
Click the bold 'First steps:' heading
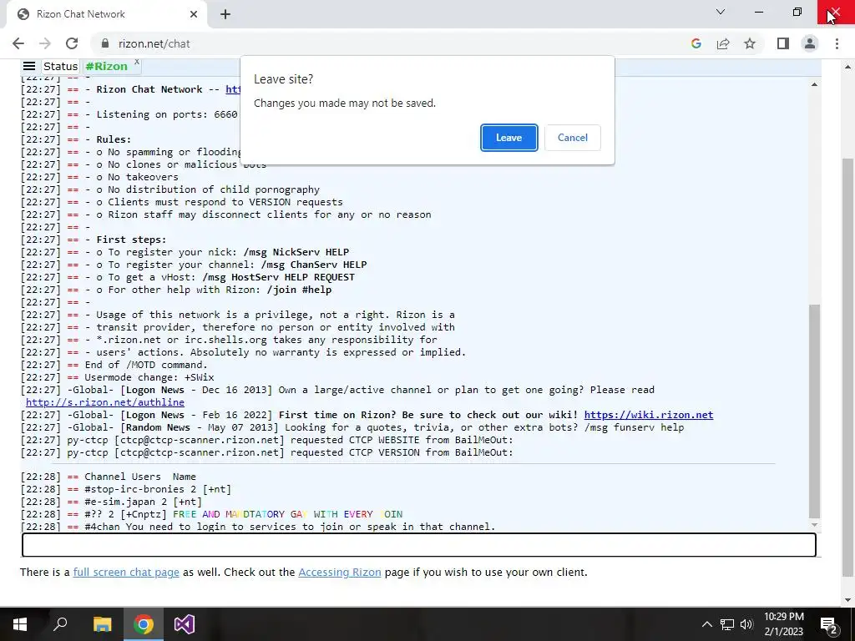131,240
